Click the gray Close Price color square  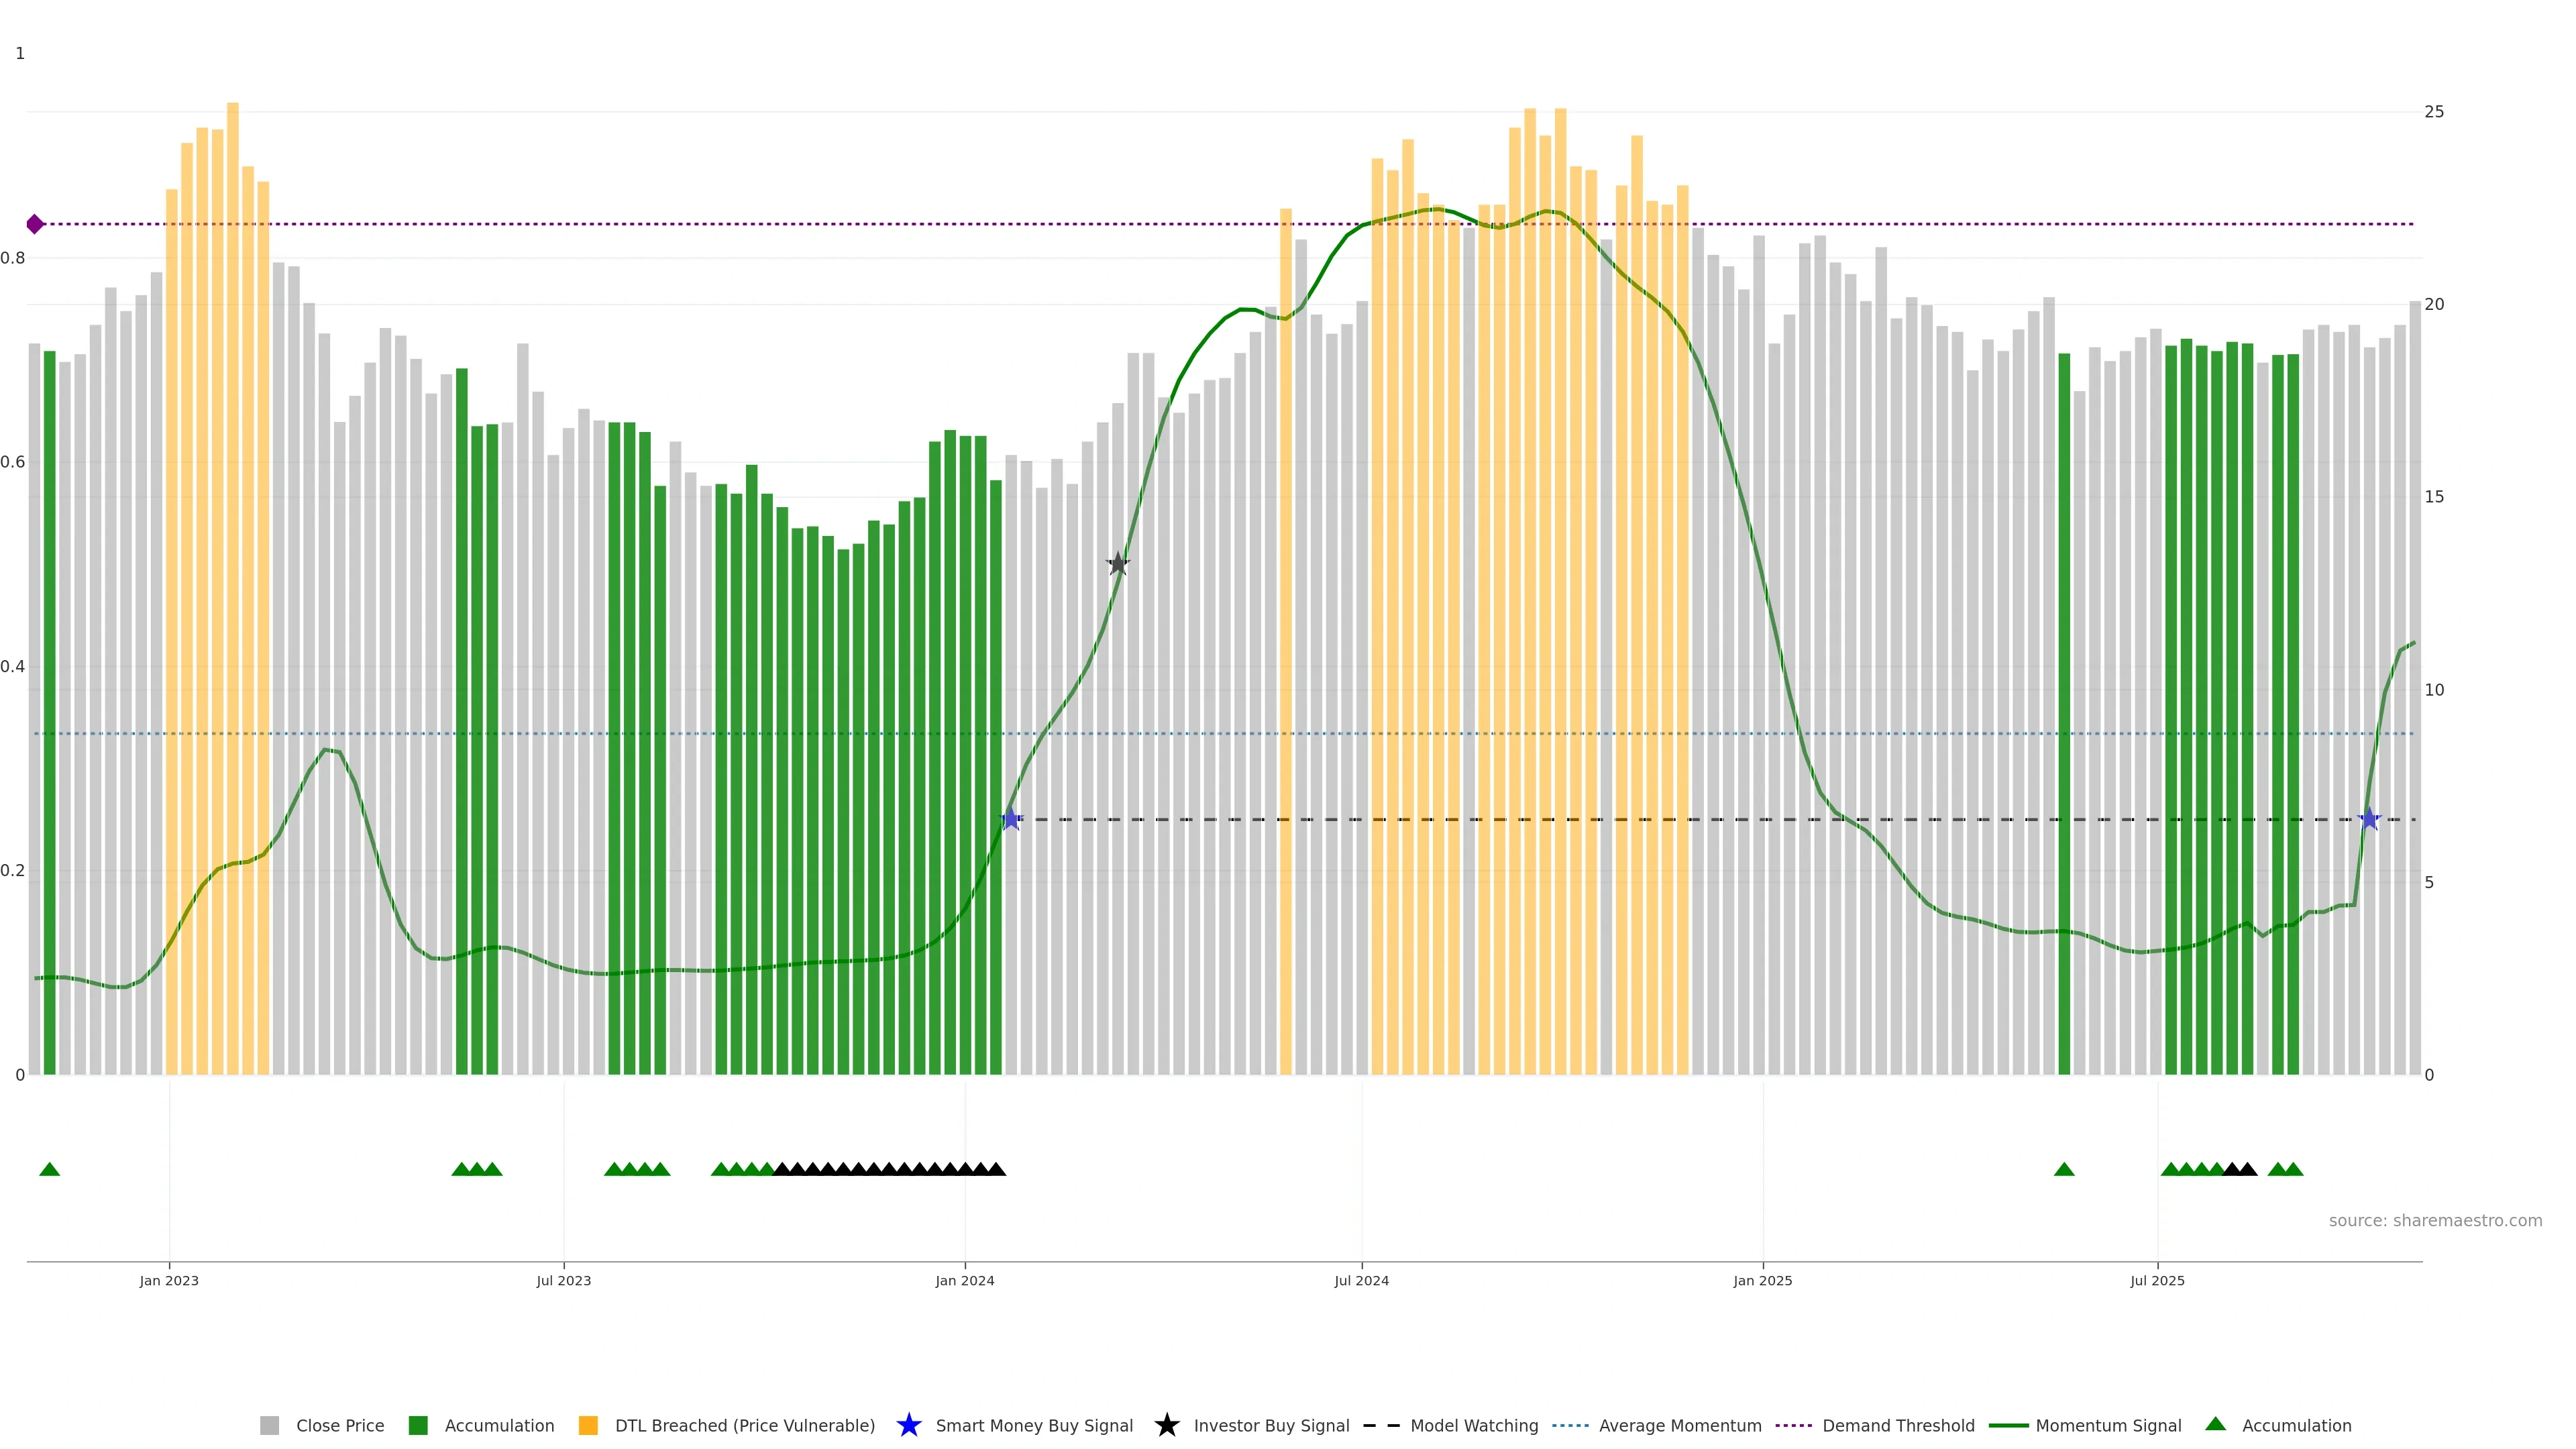coord(269,1426)
